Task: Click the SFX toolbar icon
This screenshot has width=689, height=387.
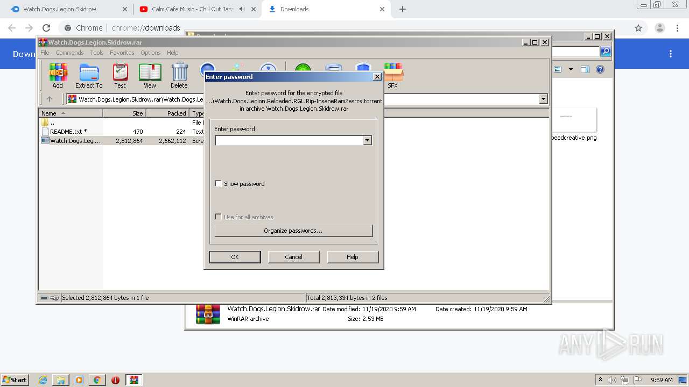Action: pos(393,75)
